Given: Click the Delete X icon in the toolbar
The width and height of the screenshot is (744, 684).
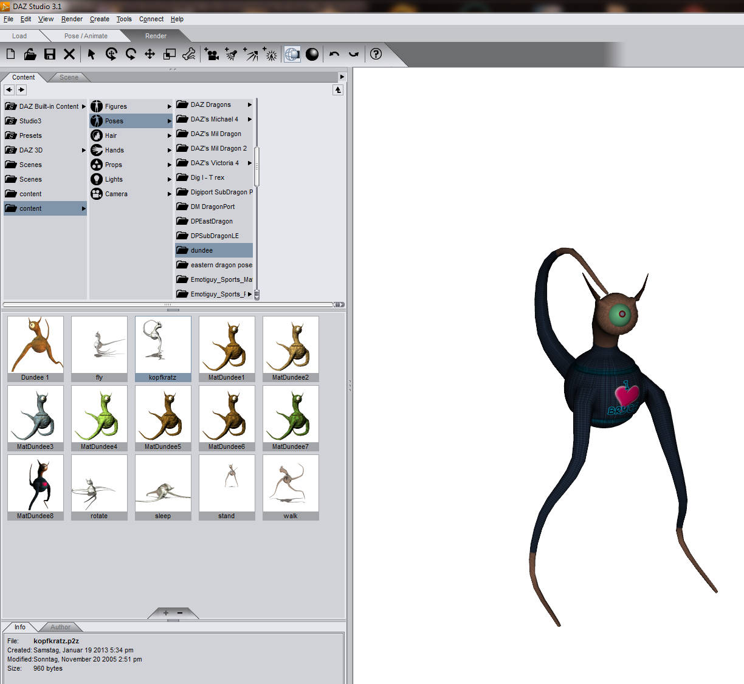Looking at the screenshot, I should 69,54.
